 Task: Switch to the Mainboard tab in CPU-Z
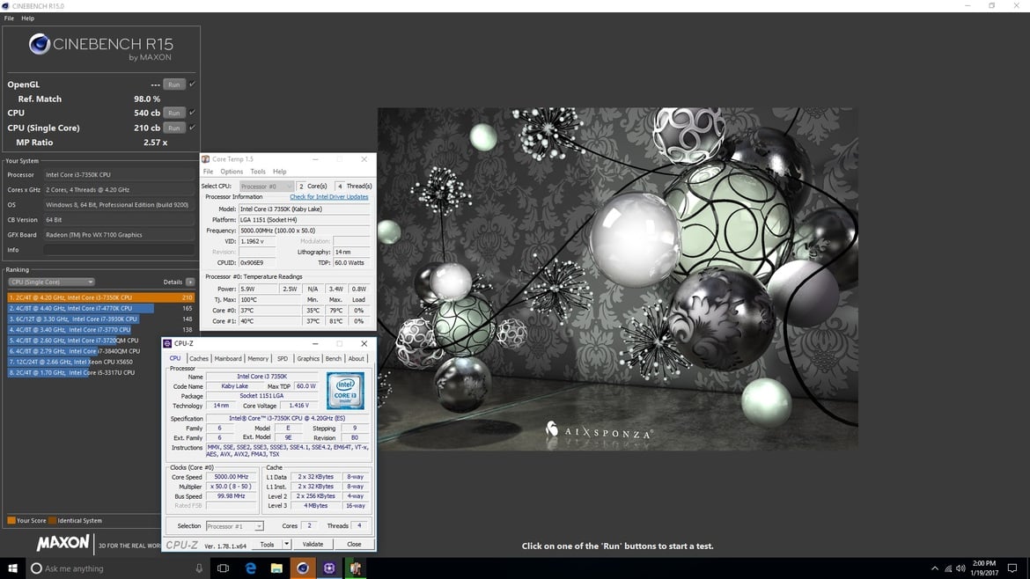tap(228, 359)
